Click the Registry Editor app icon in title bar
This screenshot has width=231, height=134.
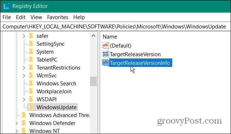[x=6, y=6]
